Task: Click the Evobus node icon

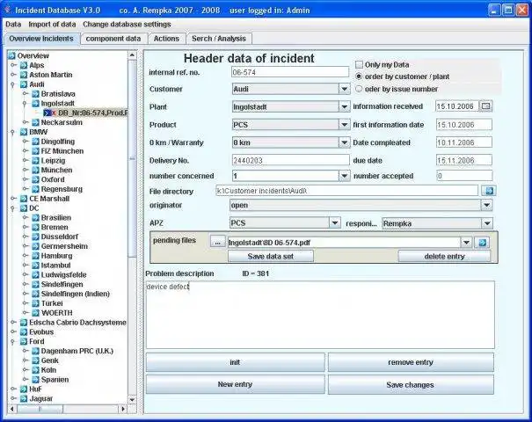Action: [x=24, y=331]
